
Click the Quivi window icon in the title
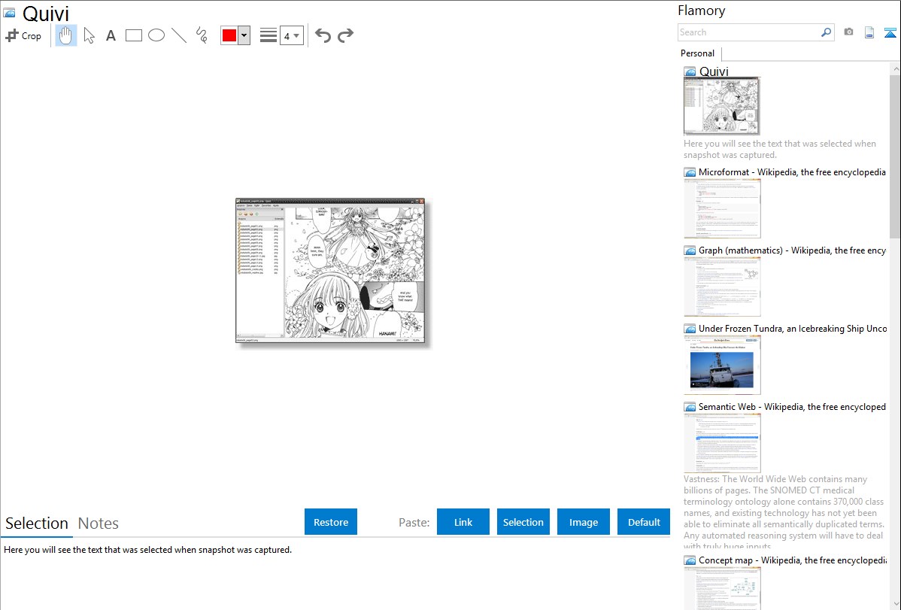9,13
